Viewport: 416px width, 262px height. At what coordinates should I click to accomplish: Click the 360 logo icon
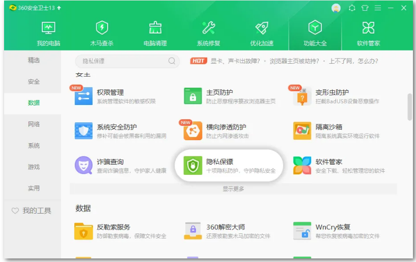tap(12, 8)
